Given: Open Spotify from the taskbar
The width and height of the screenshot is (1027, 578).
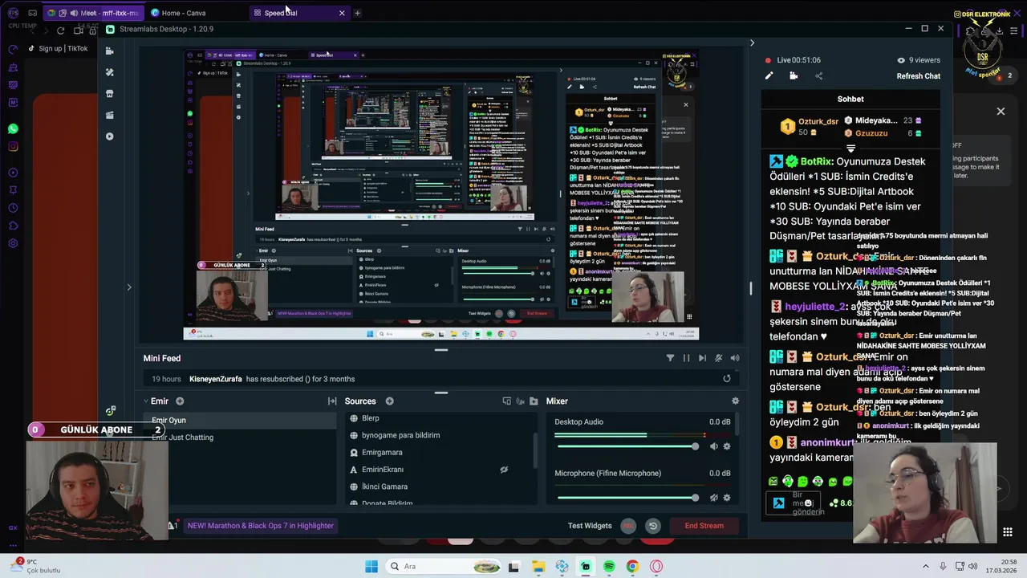Looking at the screenshot, I should pyautogui.click(x=609, y=567).
